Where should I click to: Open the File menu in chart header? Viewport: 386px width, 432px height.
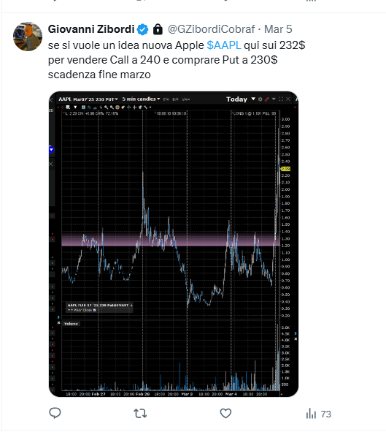pos(166,99)
